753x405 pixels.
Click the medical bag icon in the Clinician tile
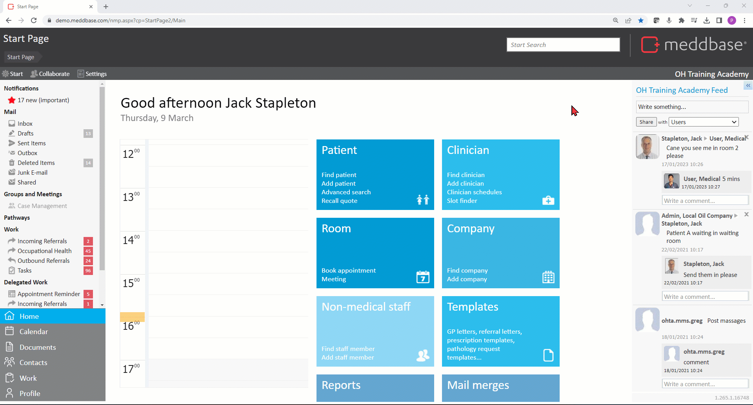[548, 201]
